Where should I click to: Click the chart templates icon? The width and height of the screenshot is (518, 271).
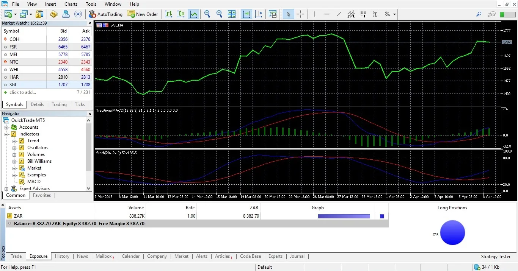(273, 14)
